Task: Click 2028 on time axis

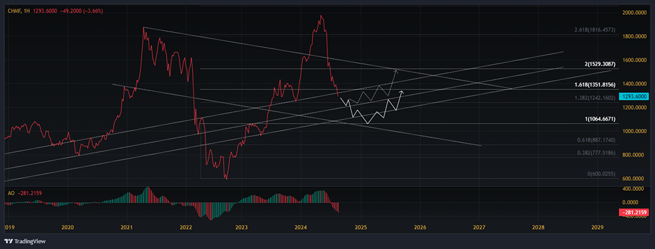Action: [538, 227]
